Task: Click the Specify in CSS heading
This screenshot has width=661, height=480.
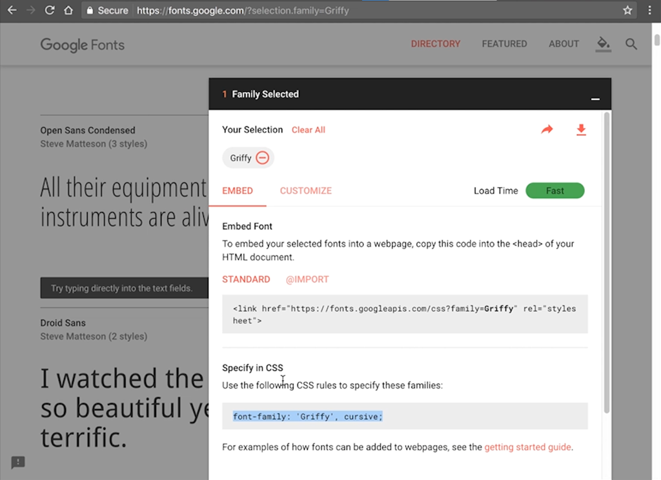Action: click(x=252, y=368)
